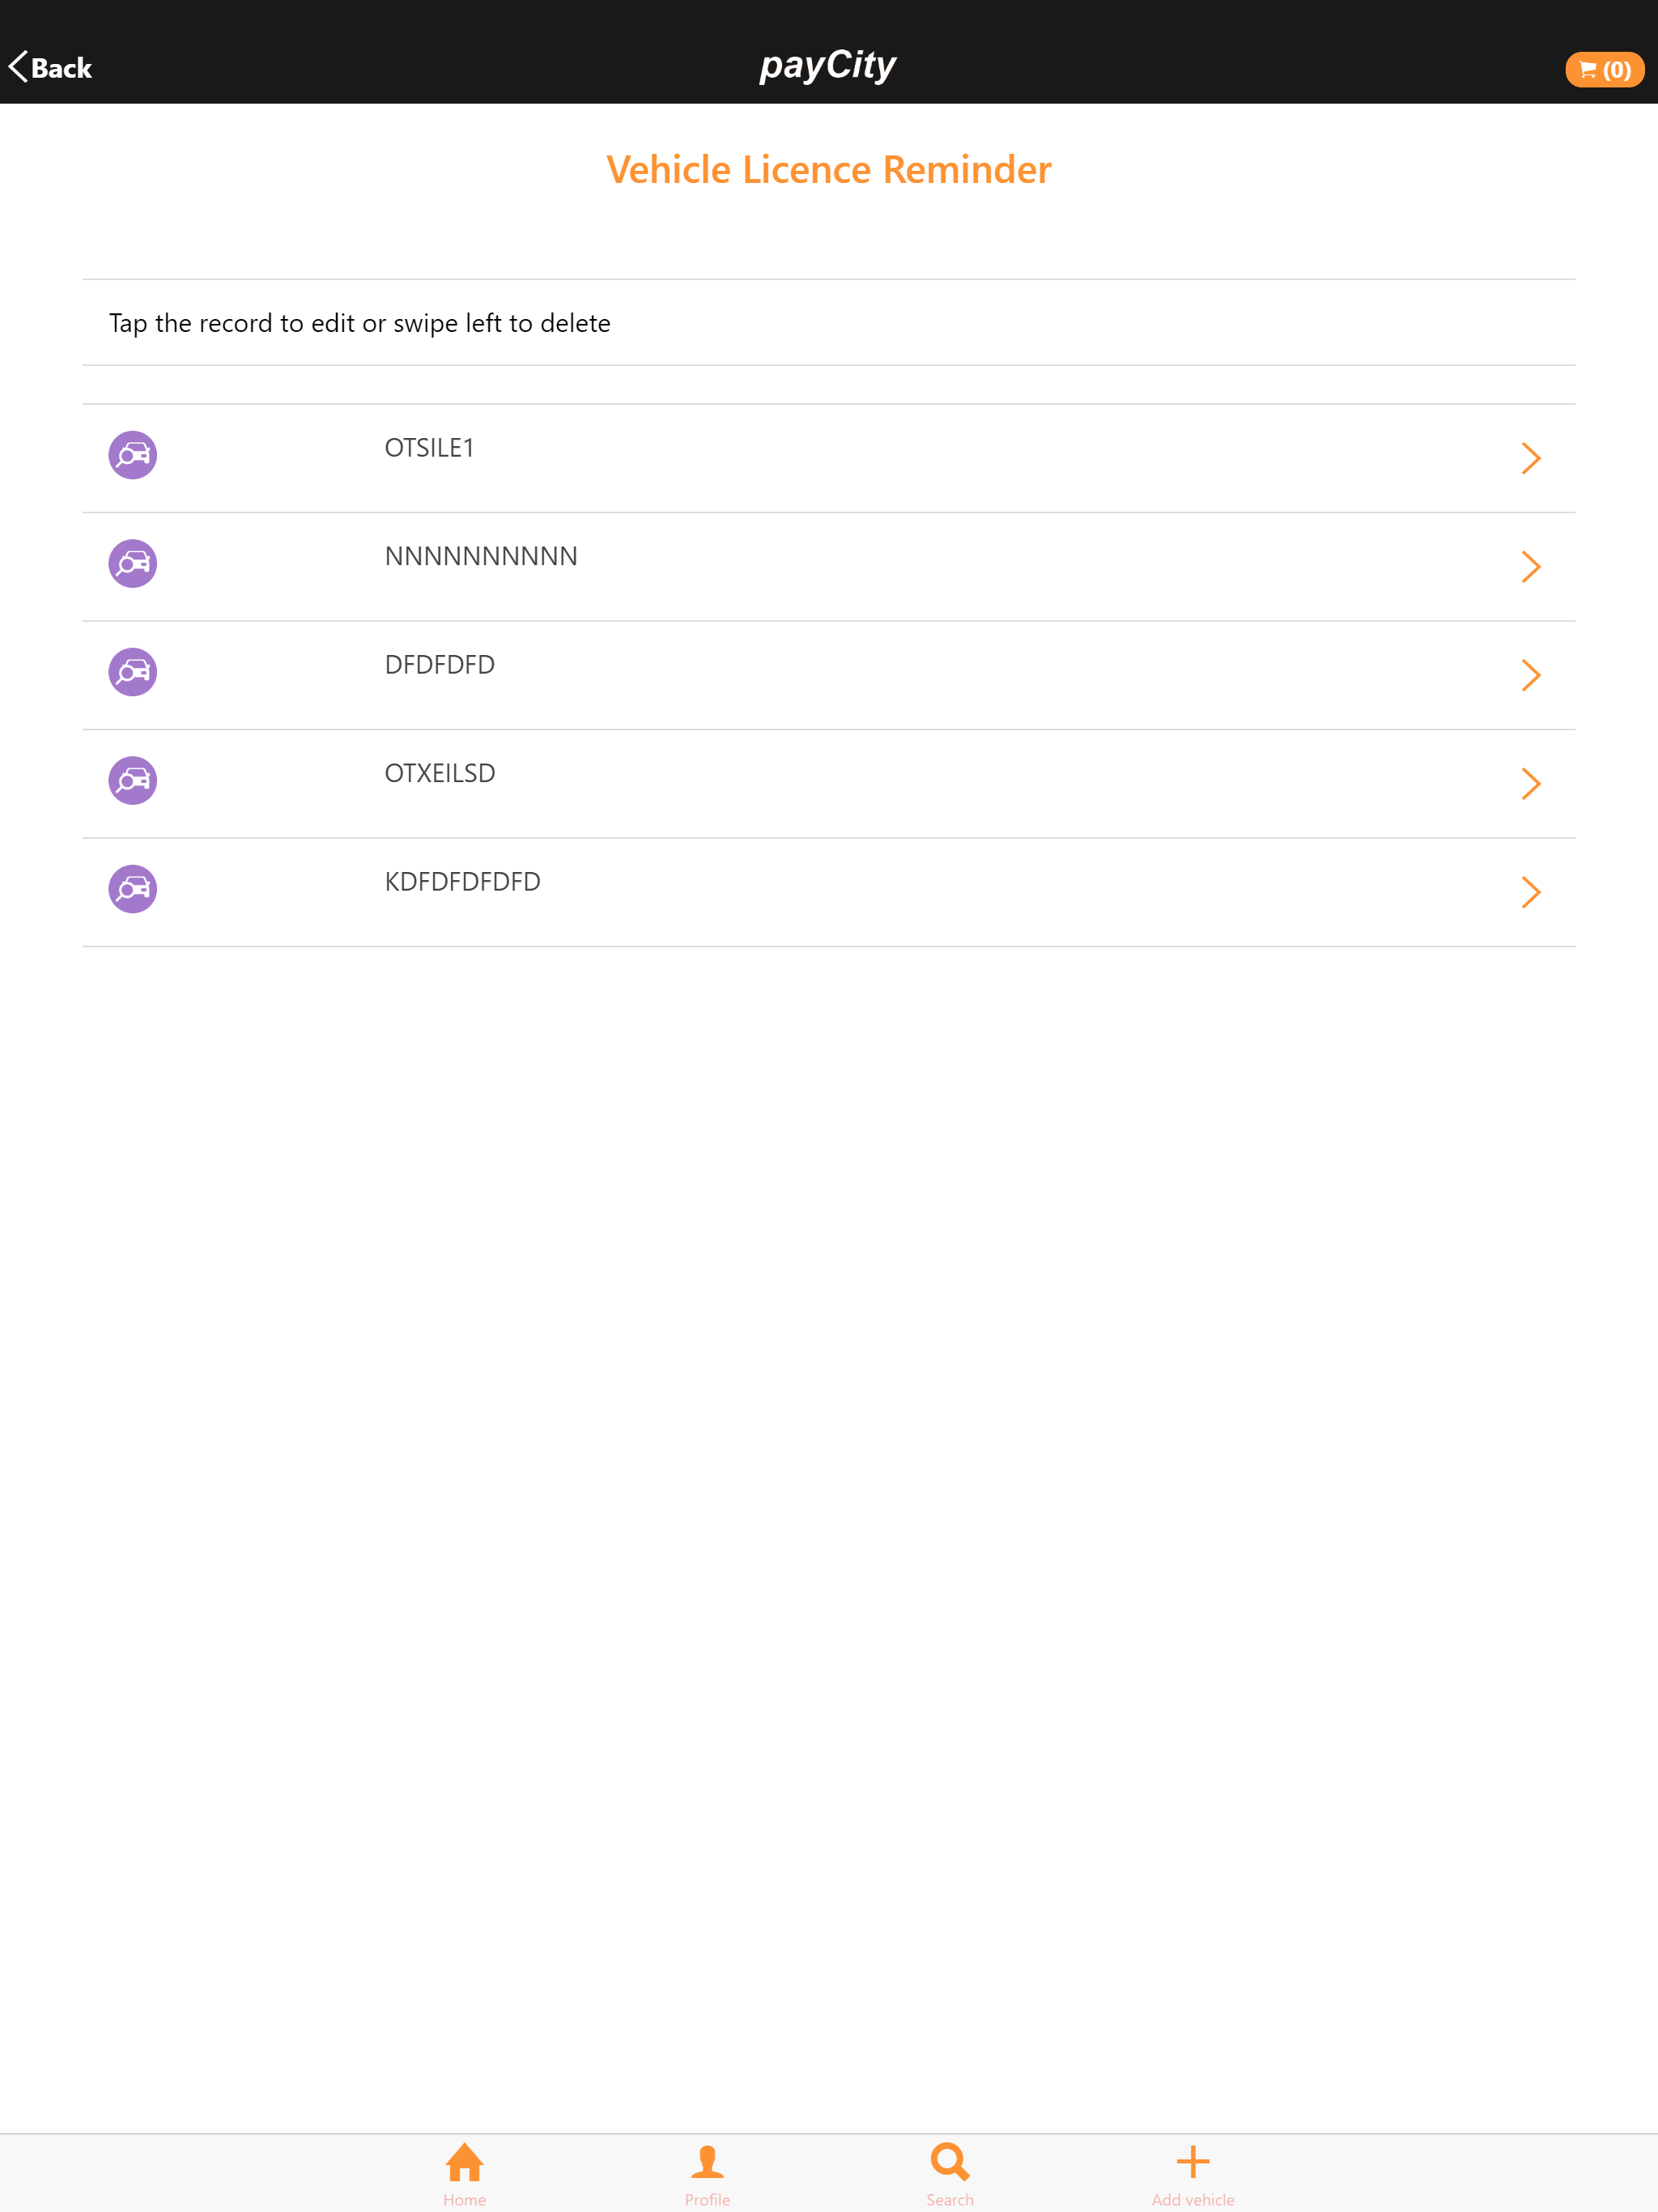Image resolution: width=1658 pixels, height=2212 pixels.
Task: Open the shopping cart icon
Action: [1604, 69]
